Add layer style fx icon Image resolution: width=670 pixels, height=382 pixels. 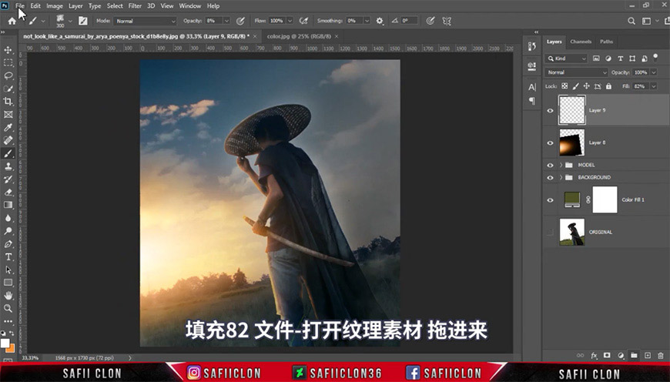tap(594, 355)
